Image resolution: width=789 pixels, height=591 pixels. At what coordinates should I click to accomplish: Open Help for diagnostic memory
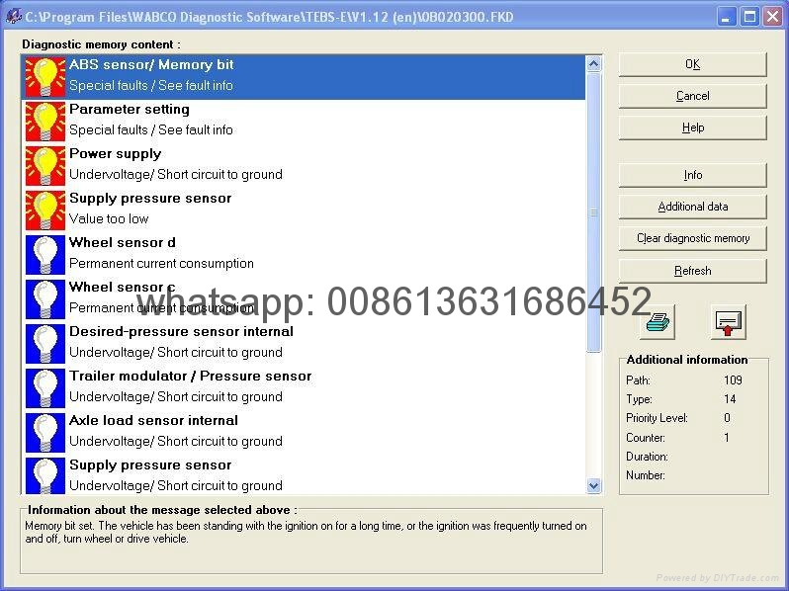coord(692,127)
